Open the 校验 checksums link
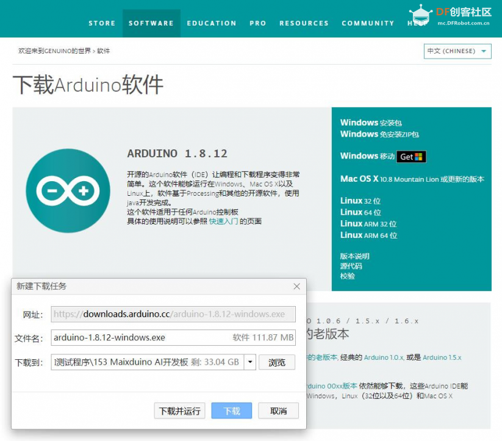The height and width of the screenshot is (441, 502). pos(347,276)
